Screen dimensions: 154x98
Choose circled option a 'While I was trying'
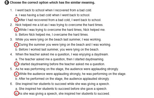(x=16, y=30)
